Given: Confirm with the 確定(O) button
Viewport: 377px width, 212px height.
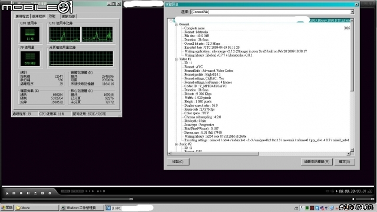Looking at the screenshot, I should click(344, 162).
